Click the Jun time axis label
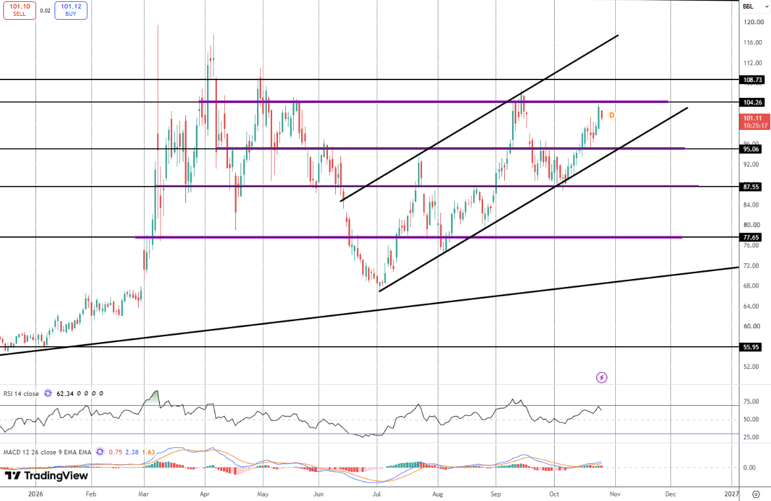 [x=319, y=494]
